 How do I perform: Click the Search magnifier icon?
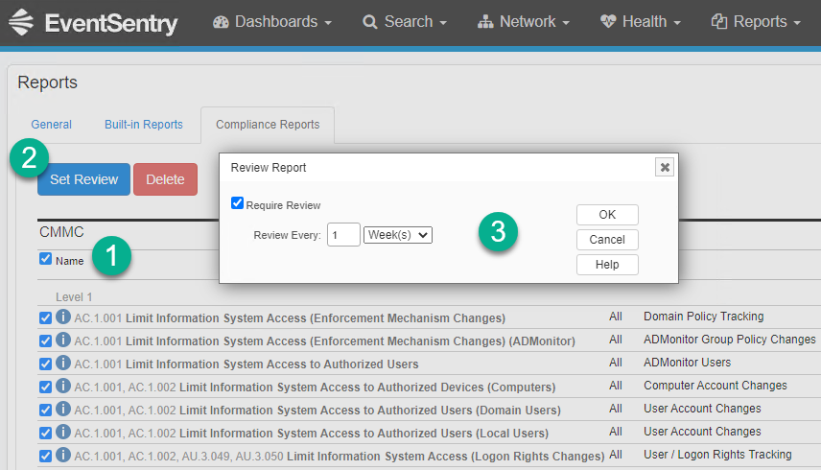369,22
